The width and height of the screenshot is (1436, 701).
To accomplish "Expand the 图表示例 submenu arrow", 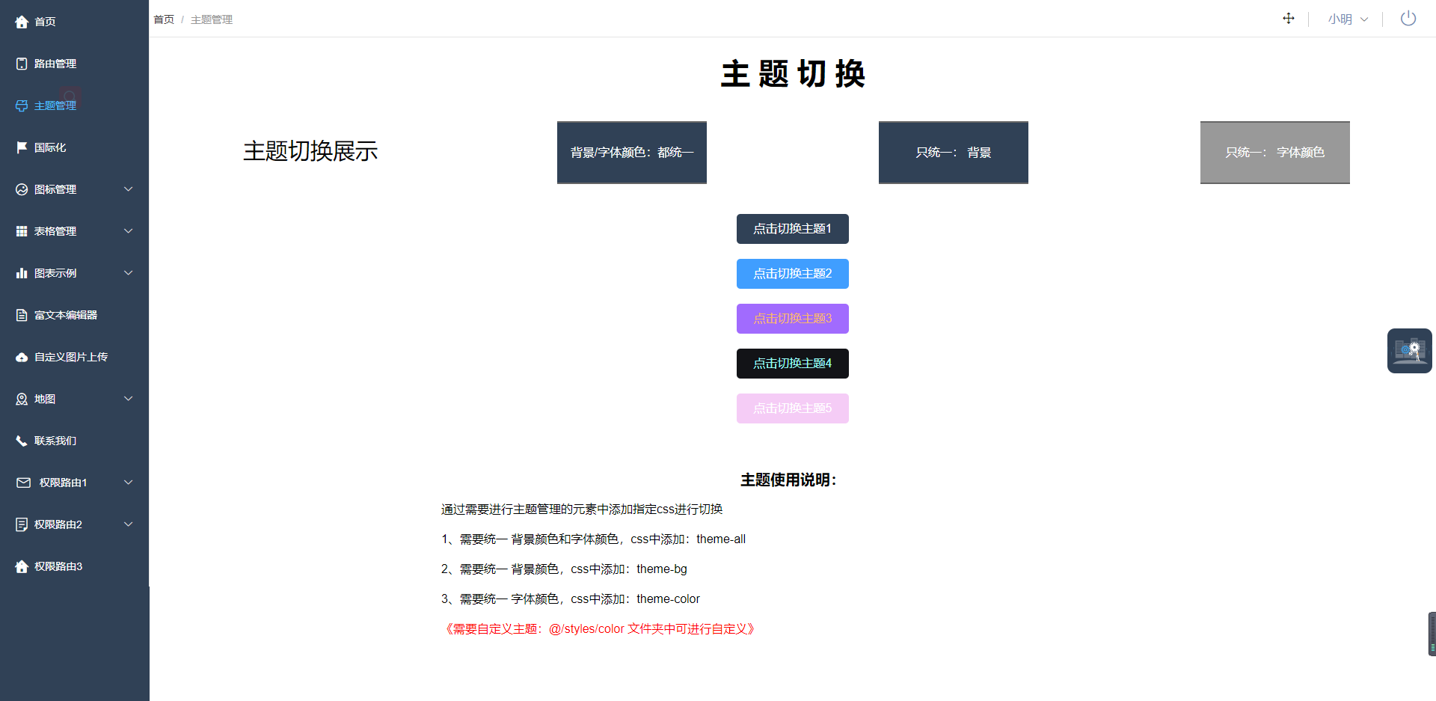I will 128,273.
